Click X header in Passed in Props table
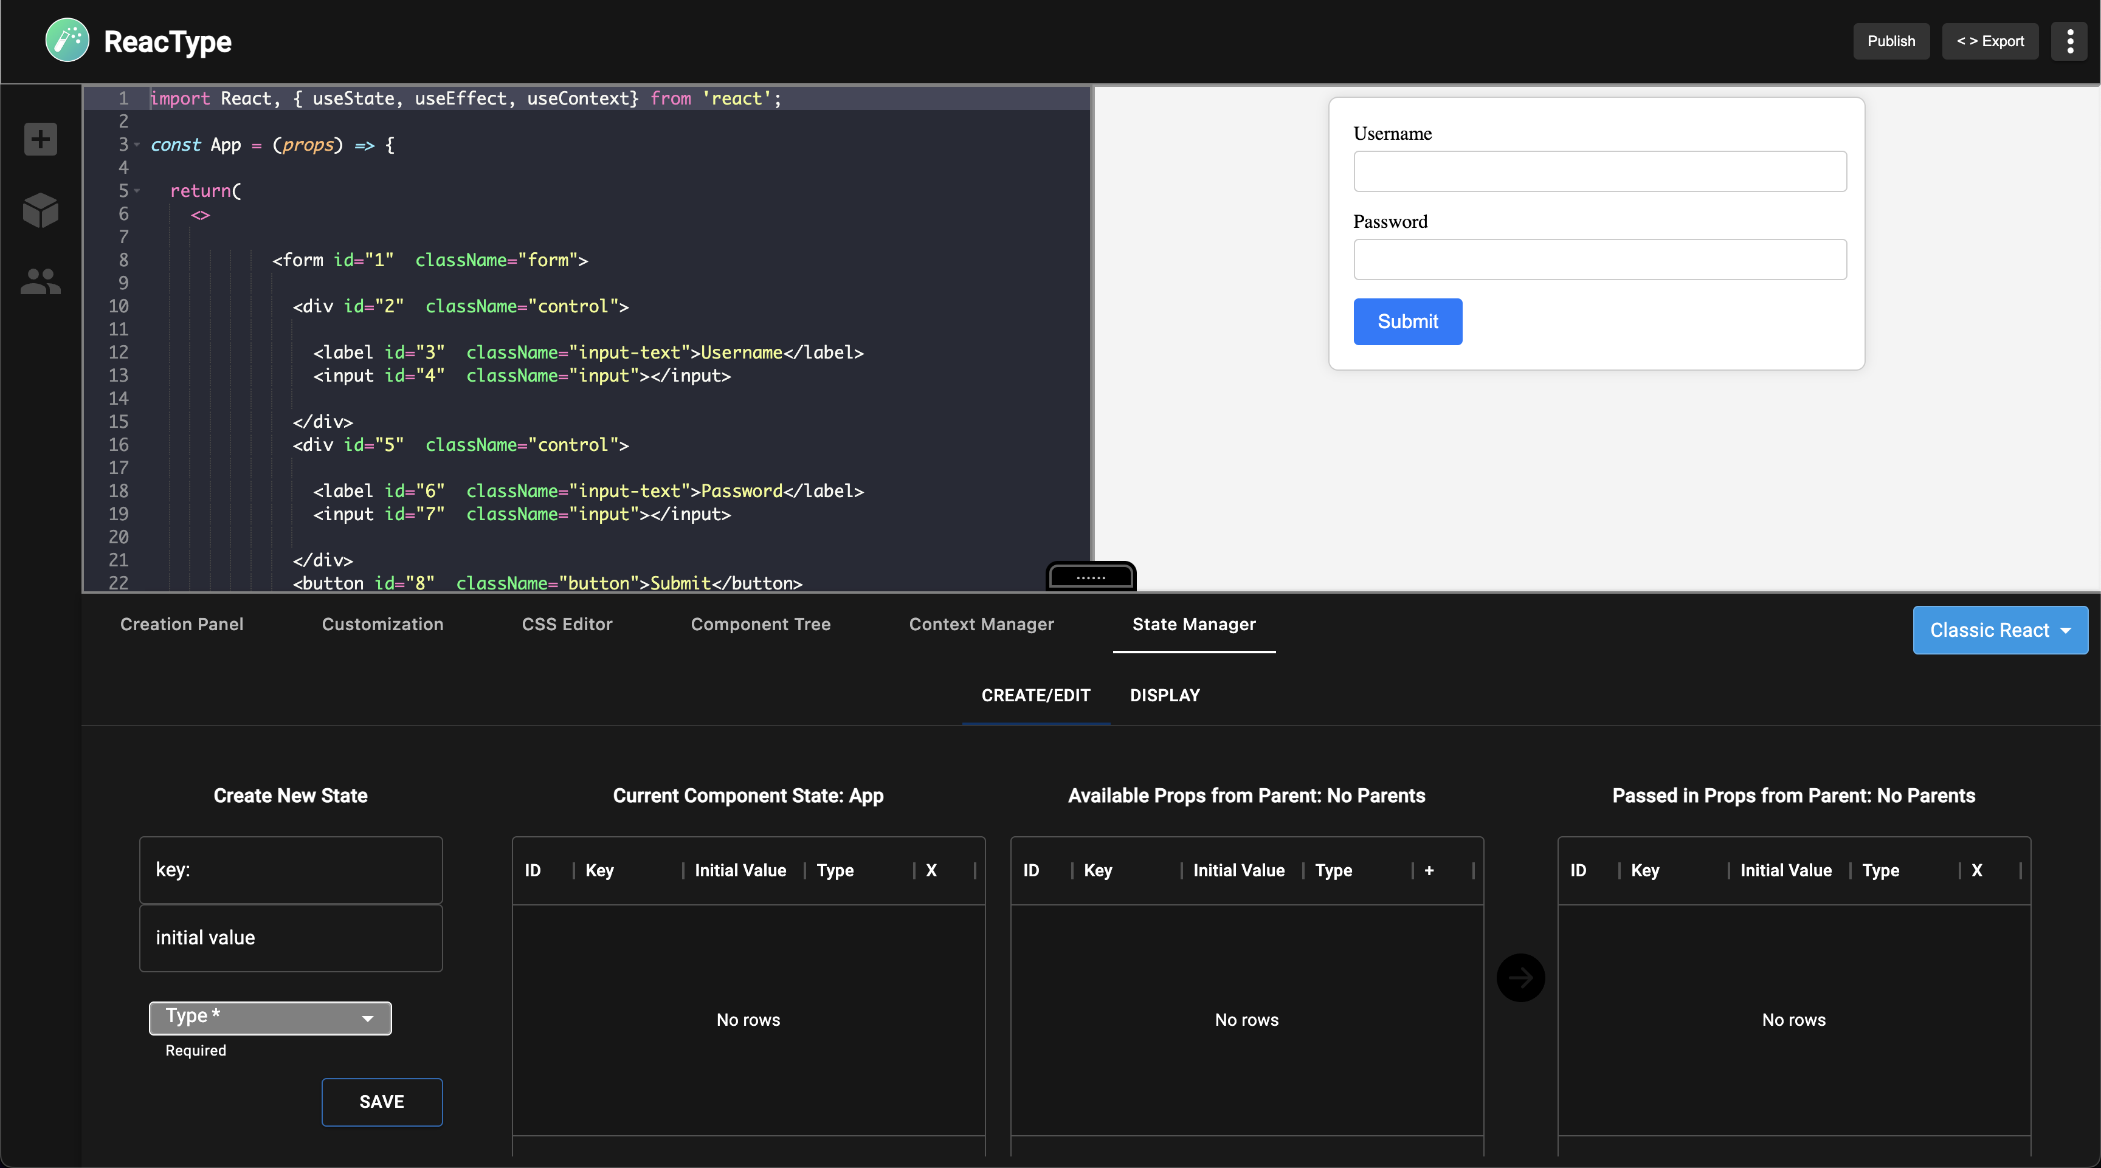Image resolution: width=2101 pixels, height=1168 pixels. (x=1977, y=870)
